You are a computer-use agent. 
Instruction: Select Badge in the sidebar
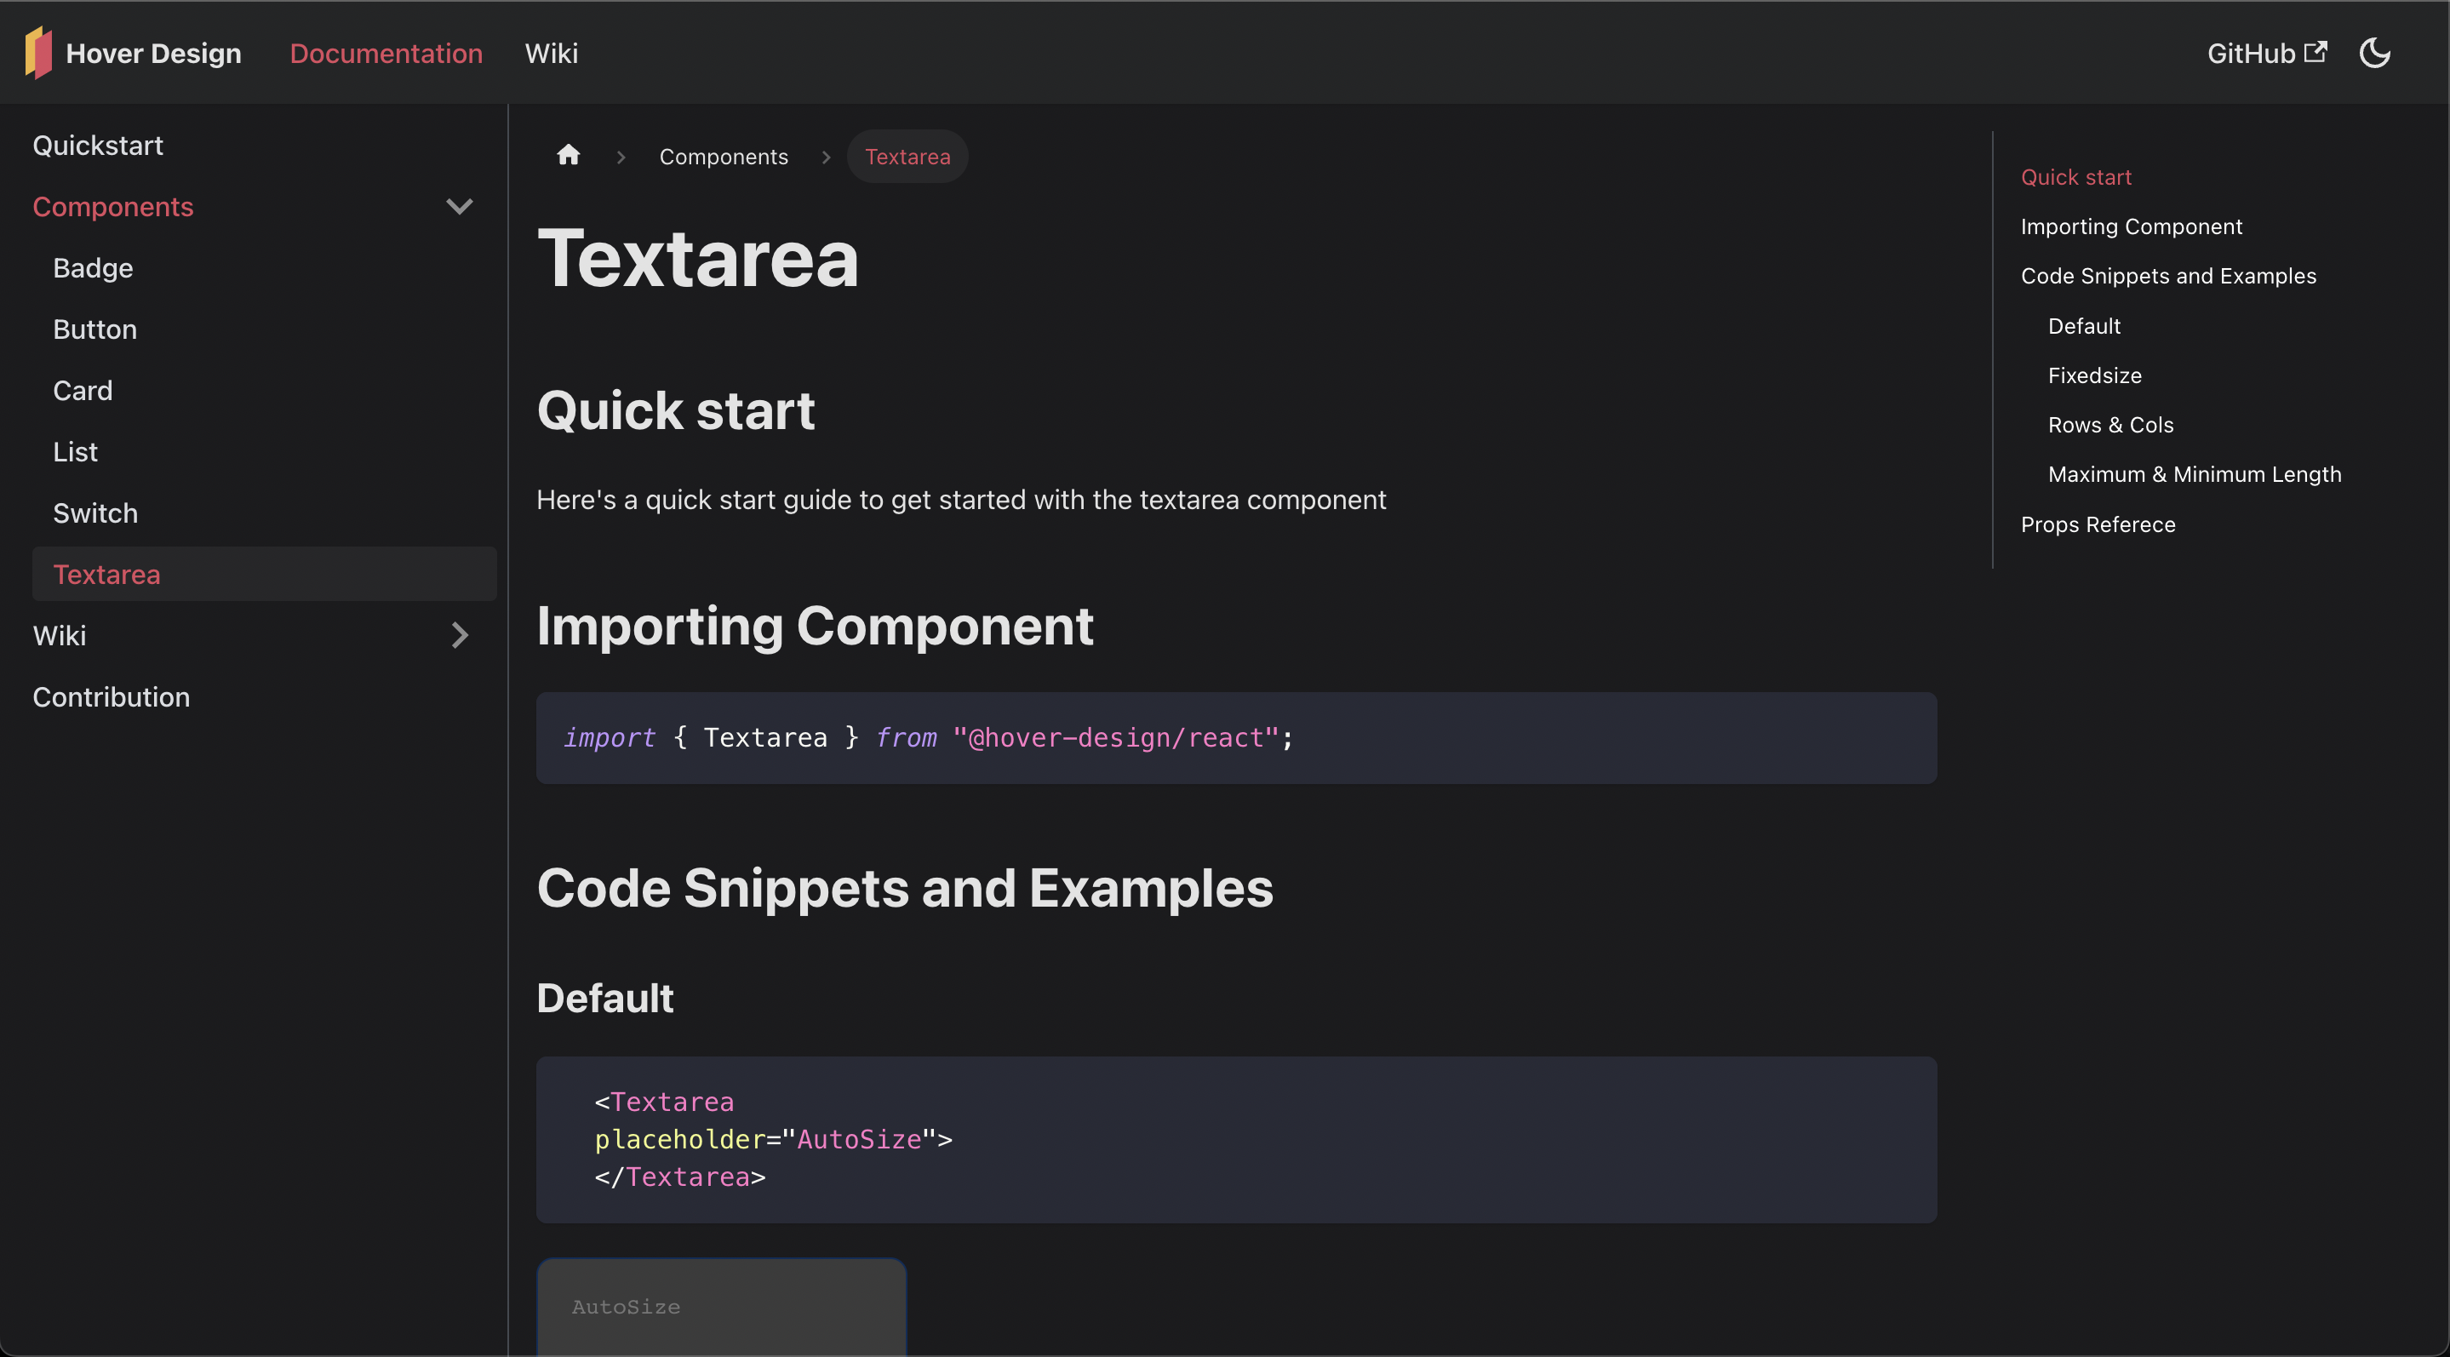tap(92, 268)
